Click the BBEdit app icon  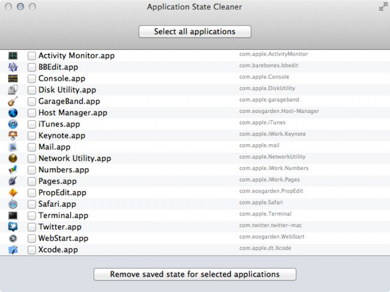tap(13, 67)
